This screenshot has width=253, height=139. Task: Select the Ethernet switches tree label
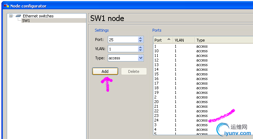pos(38,16)
